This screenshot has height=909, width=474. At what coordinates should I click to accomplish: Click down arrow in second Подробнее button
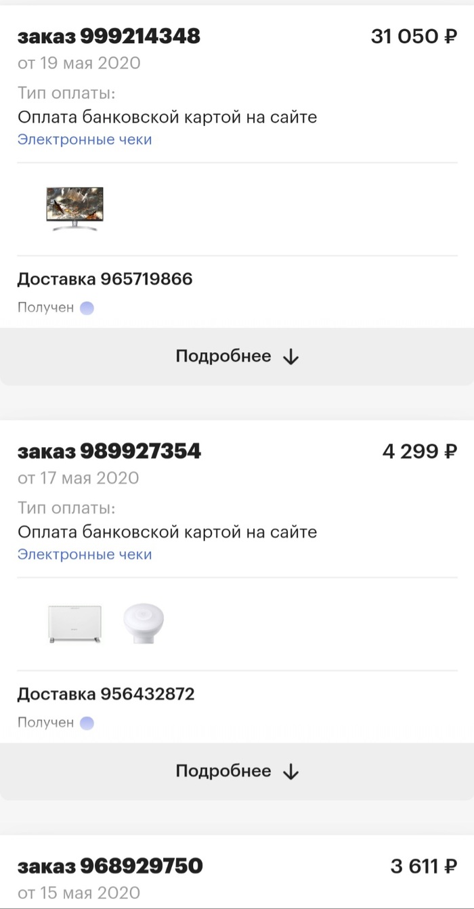click(290, 772)
